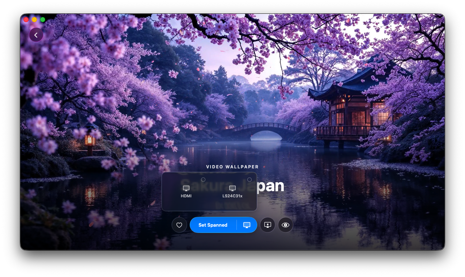
Task: Choose the LS24C31x display label
Action: [232, 196]
